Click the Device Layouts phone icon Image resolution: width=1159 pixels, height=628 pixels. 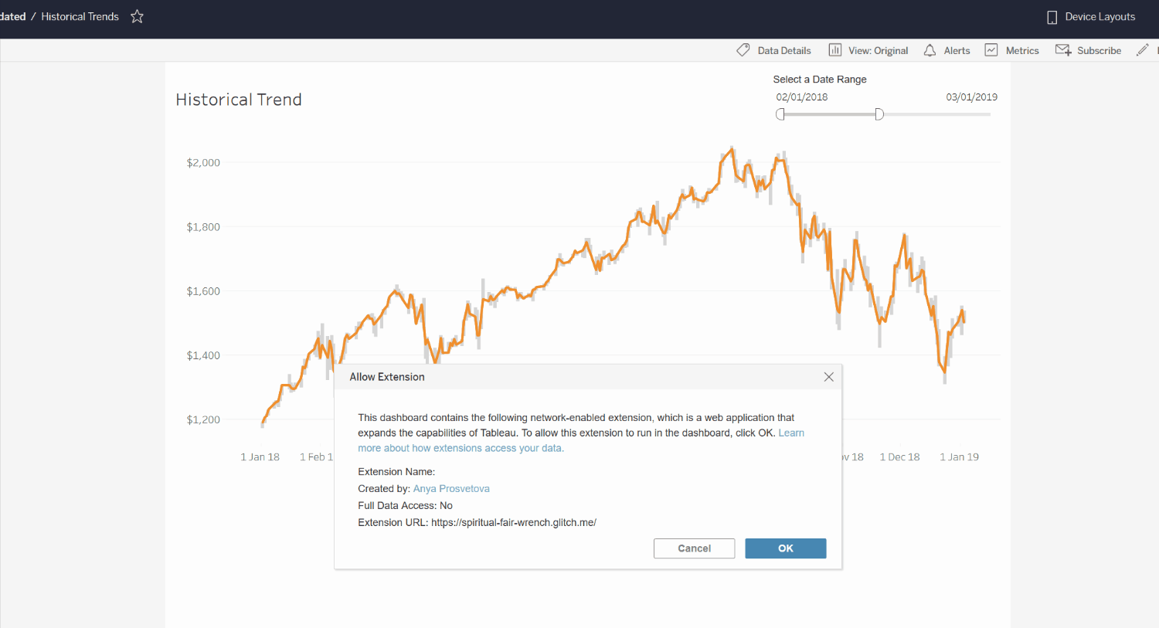coord(1052,17)
